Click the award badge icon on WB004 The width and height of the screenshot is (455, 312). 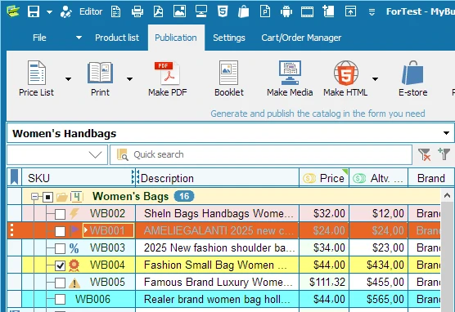pyautogui.click(x=74, y=265)
